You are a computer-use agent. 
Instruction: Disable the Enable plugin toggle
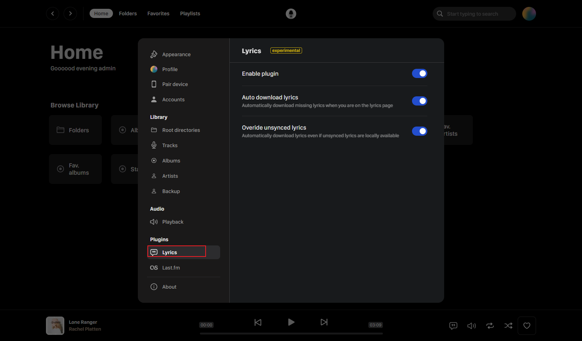point(420,73)
